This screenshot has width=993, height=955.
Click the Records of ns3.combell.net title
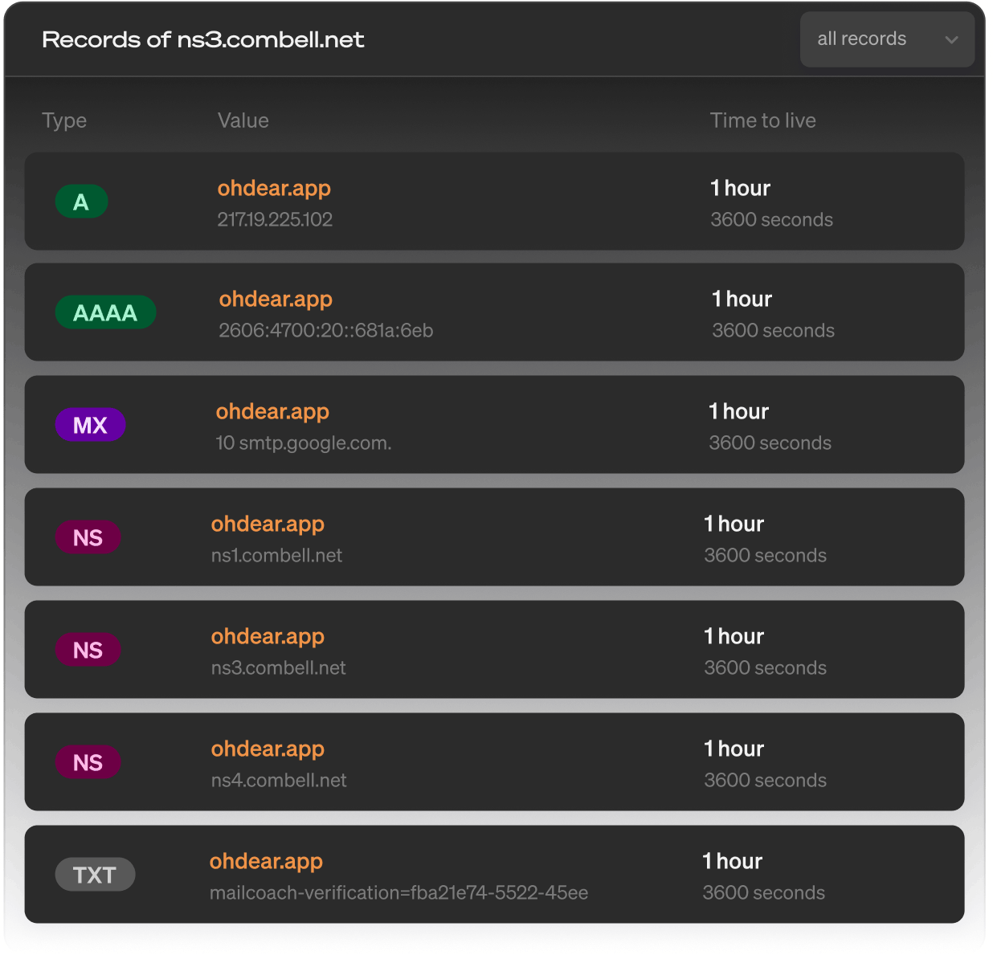click(x=203, y=39)
